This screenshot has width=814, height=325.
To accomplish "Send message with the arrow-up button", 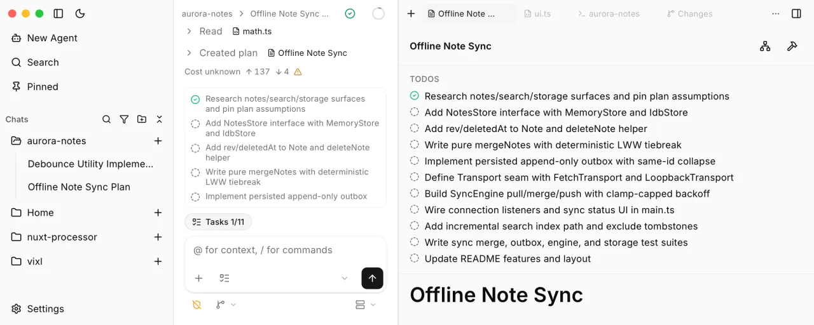I will tap(372, 278).
